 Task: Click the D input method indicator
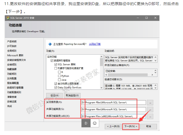pos(86,123)
